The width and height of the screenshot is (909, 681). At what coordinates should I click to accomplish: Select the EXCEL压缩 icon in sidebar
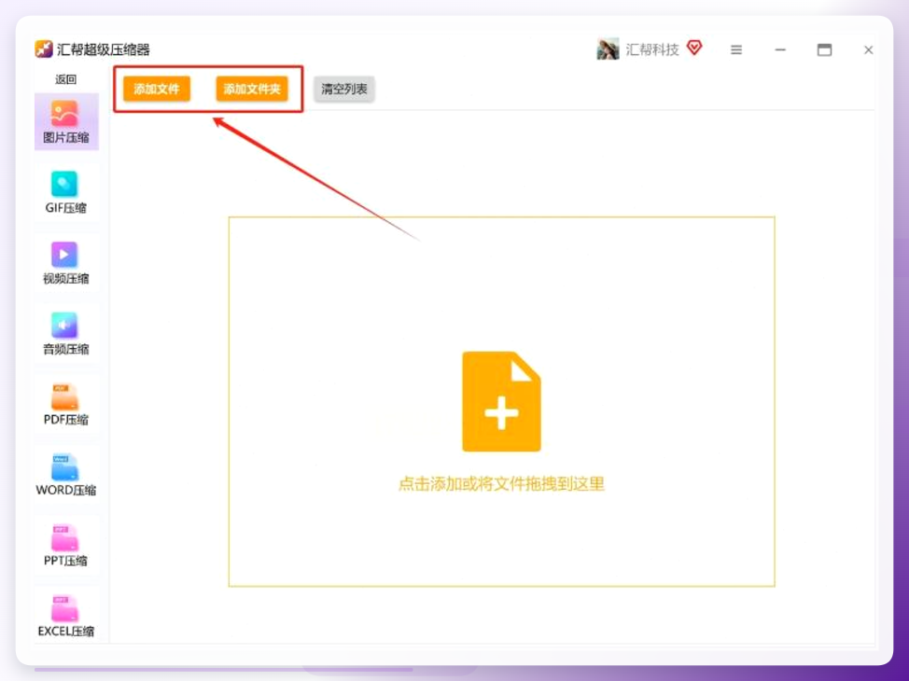point(64,608)
